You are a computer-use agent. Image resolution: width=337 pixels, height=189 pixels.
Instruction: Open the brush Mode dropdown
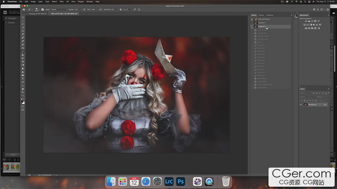[x=59, y=10]
